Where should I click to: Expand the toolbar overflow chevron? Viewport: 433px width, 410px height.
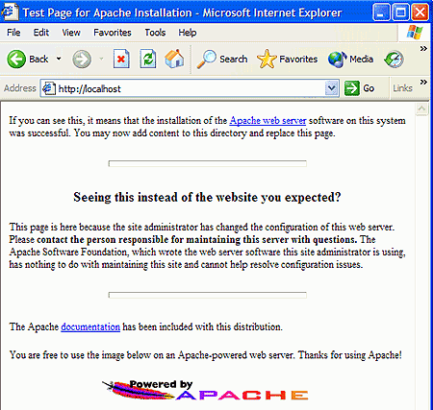[423, 49]
